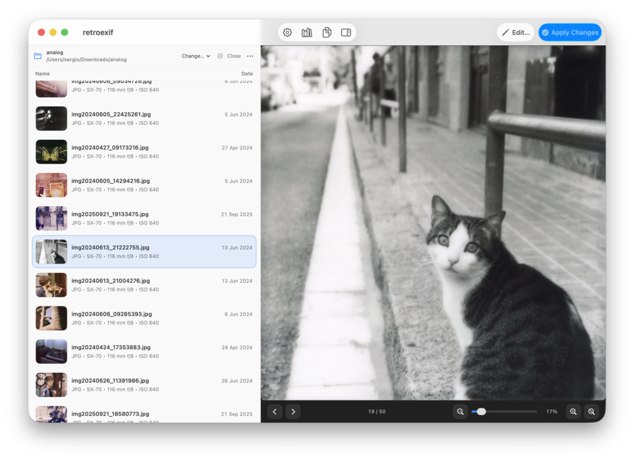The image size is (634, 460).
Task: Click the folder path /Users/sergio/Downloads/analog
Action: 86,59
